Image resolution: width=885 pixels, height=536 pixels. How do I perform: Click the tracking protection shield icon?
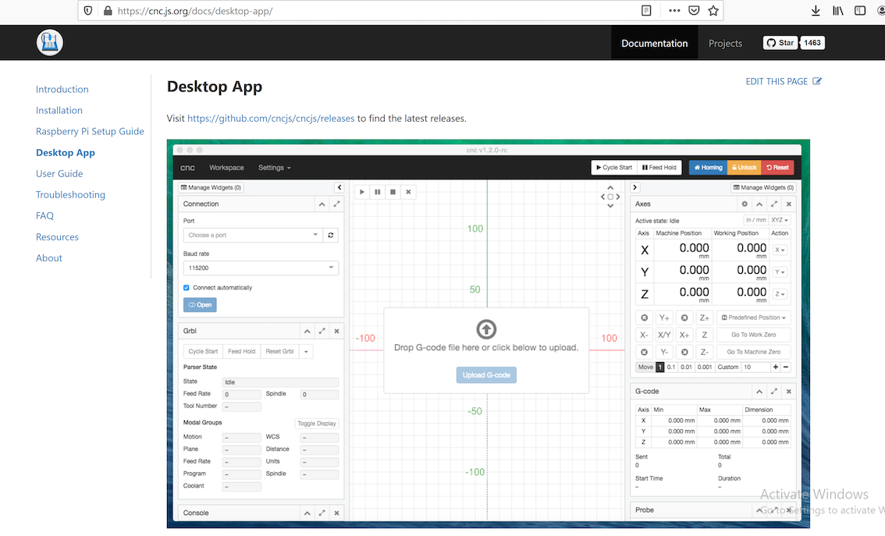(x=88, y=11)
